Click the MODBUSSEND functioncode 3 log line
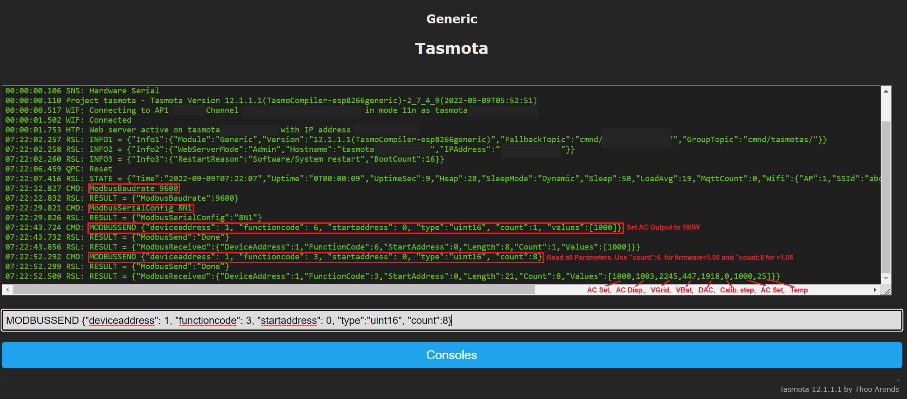The height and width of the screenshot is (399, 907). coord(274,257)
